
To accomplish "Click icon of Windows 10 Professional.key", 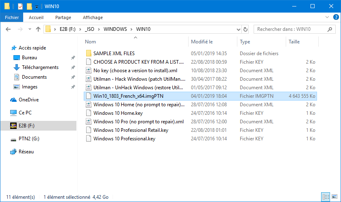I will tap(89, 139).
